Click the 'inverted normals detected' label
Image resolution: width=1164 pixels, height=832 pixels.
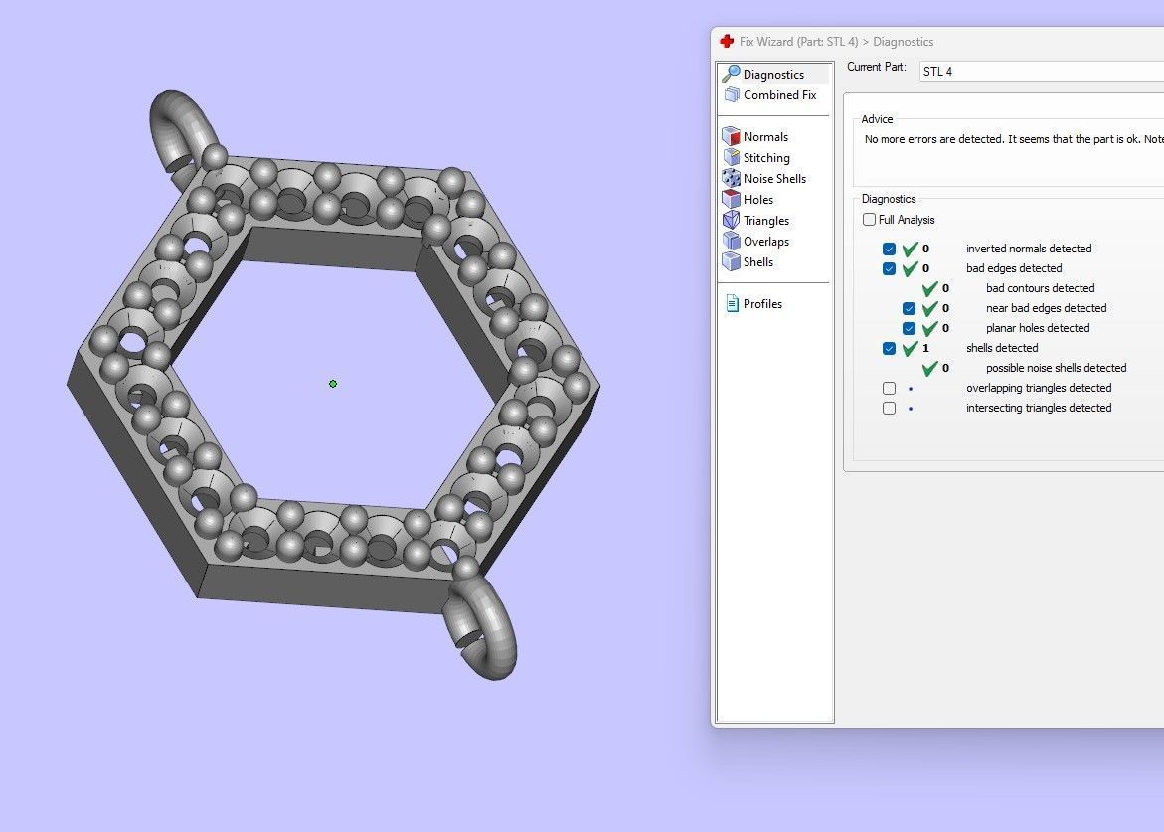1028,249
